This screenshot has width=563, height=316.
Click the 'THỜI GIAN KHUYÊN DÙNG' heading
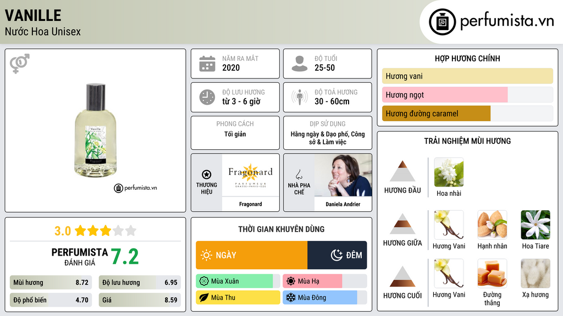[x=281, y=229]
